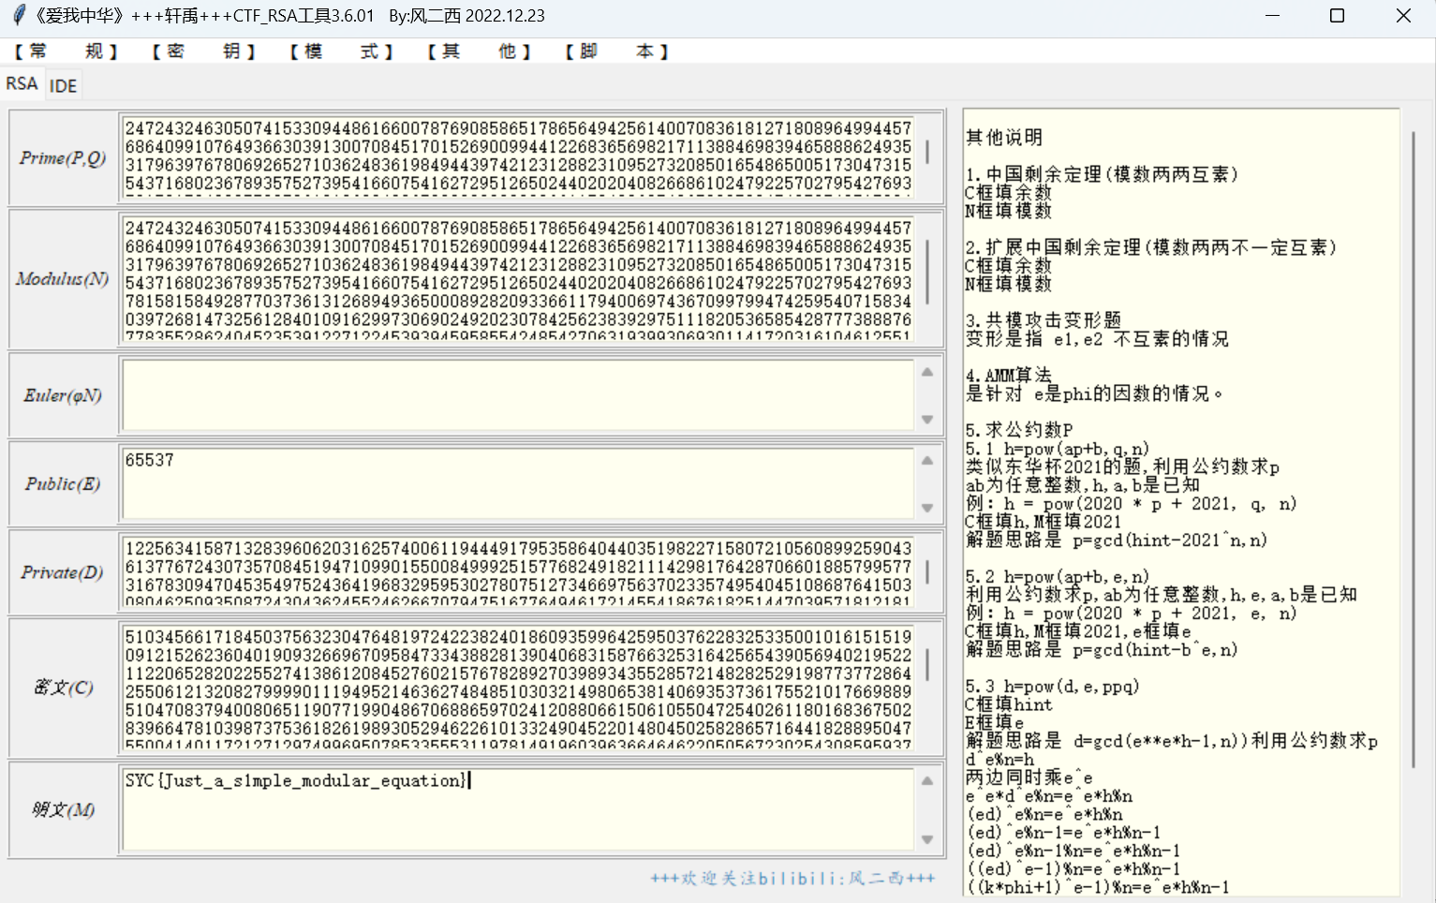Image resolution: width=1436 pixels, height=903 pixels.
Task: Click Public(E) field scroll up arrow
Action: [x=927, y=460]
